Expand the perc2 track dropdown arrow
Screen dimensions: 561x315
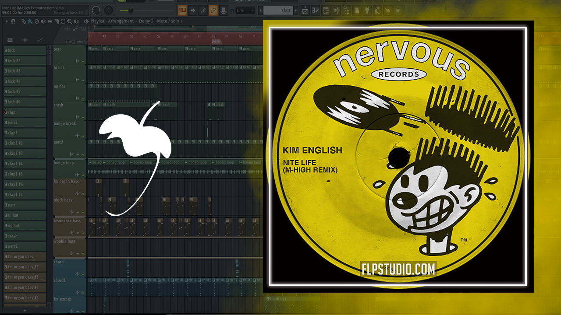point(78,154)
